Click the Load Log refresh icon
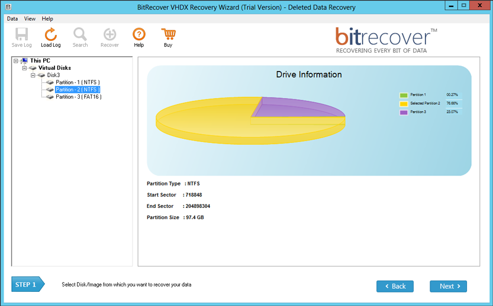The height and width of the screenshot is (306, 493). (x=50, y=34)
